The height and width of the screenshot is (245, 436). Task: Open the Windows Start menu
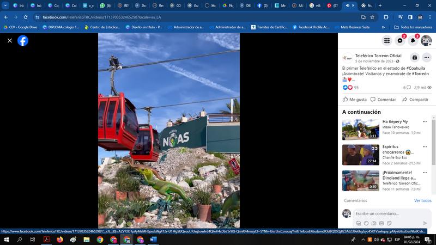pos(7,240)
